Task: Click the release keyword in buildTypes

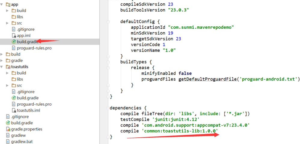Action: pos(140,67)
